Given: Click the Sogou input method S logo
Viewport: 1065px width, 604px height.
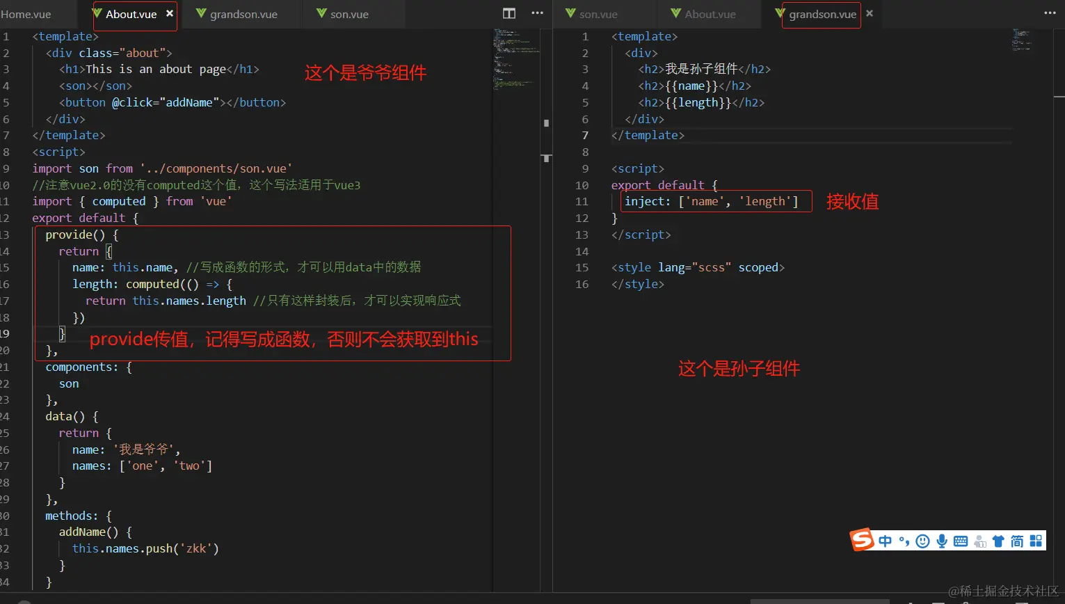Looking at the screenshot, I should click(862, 540).
